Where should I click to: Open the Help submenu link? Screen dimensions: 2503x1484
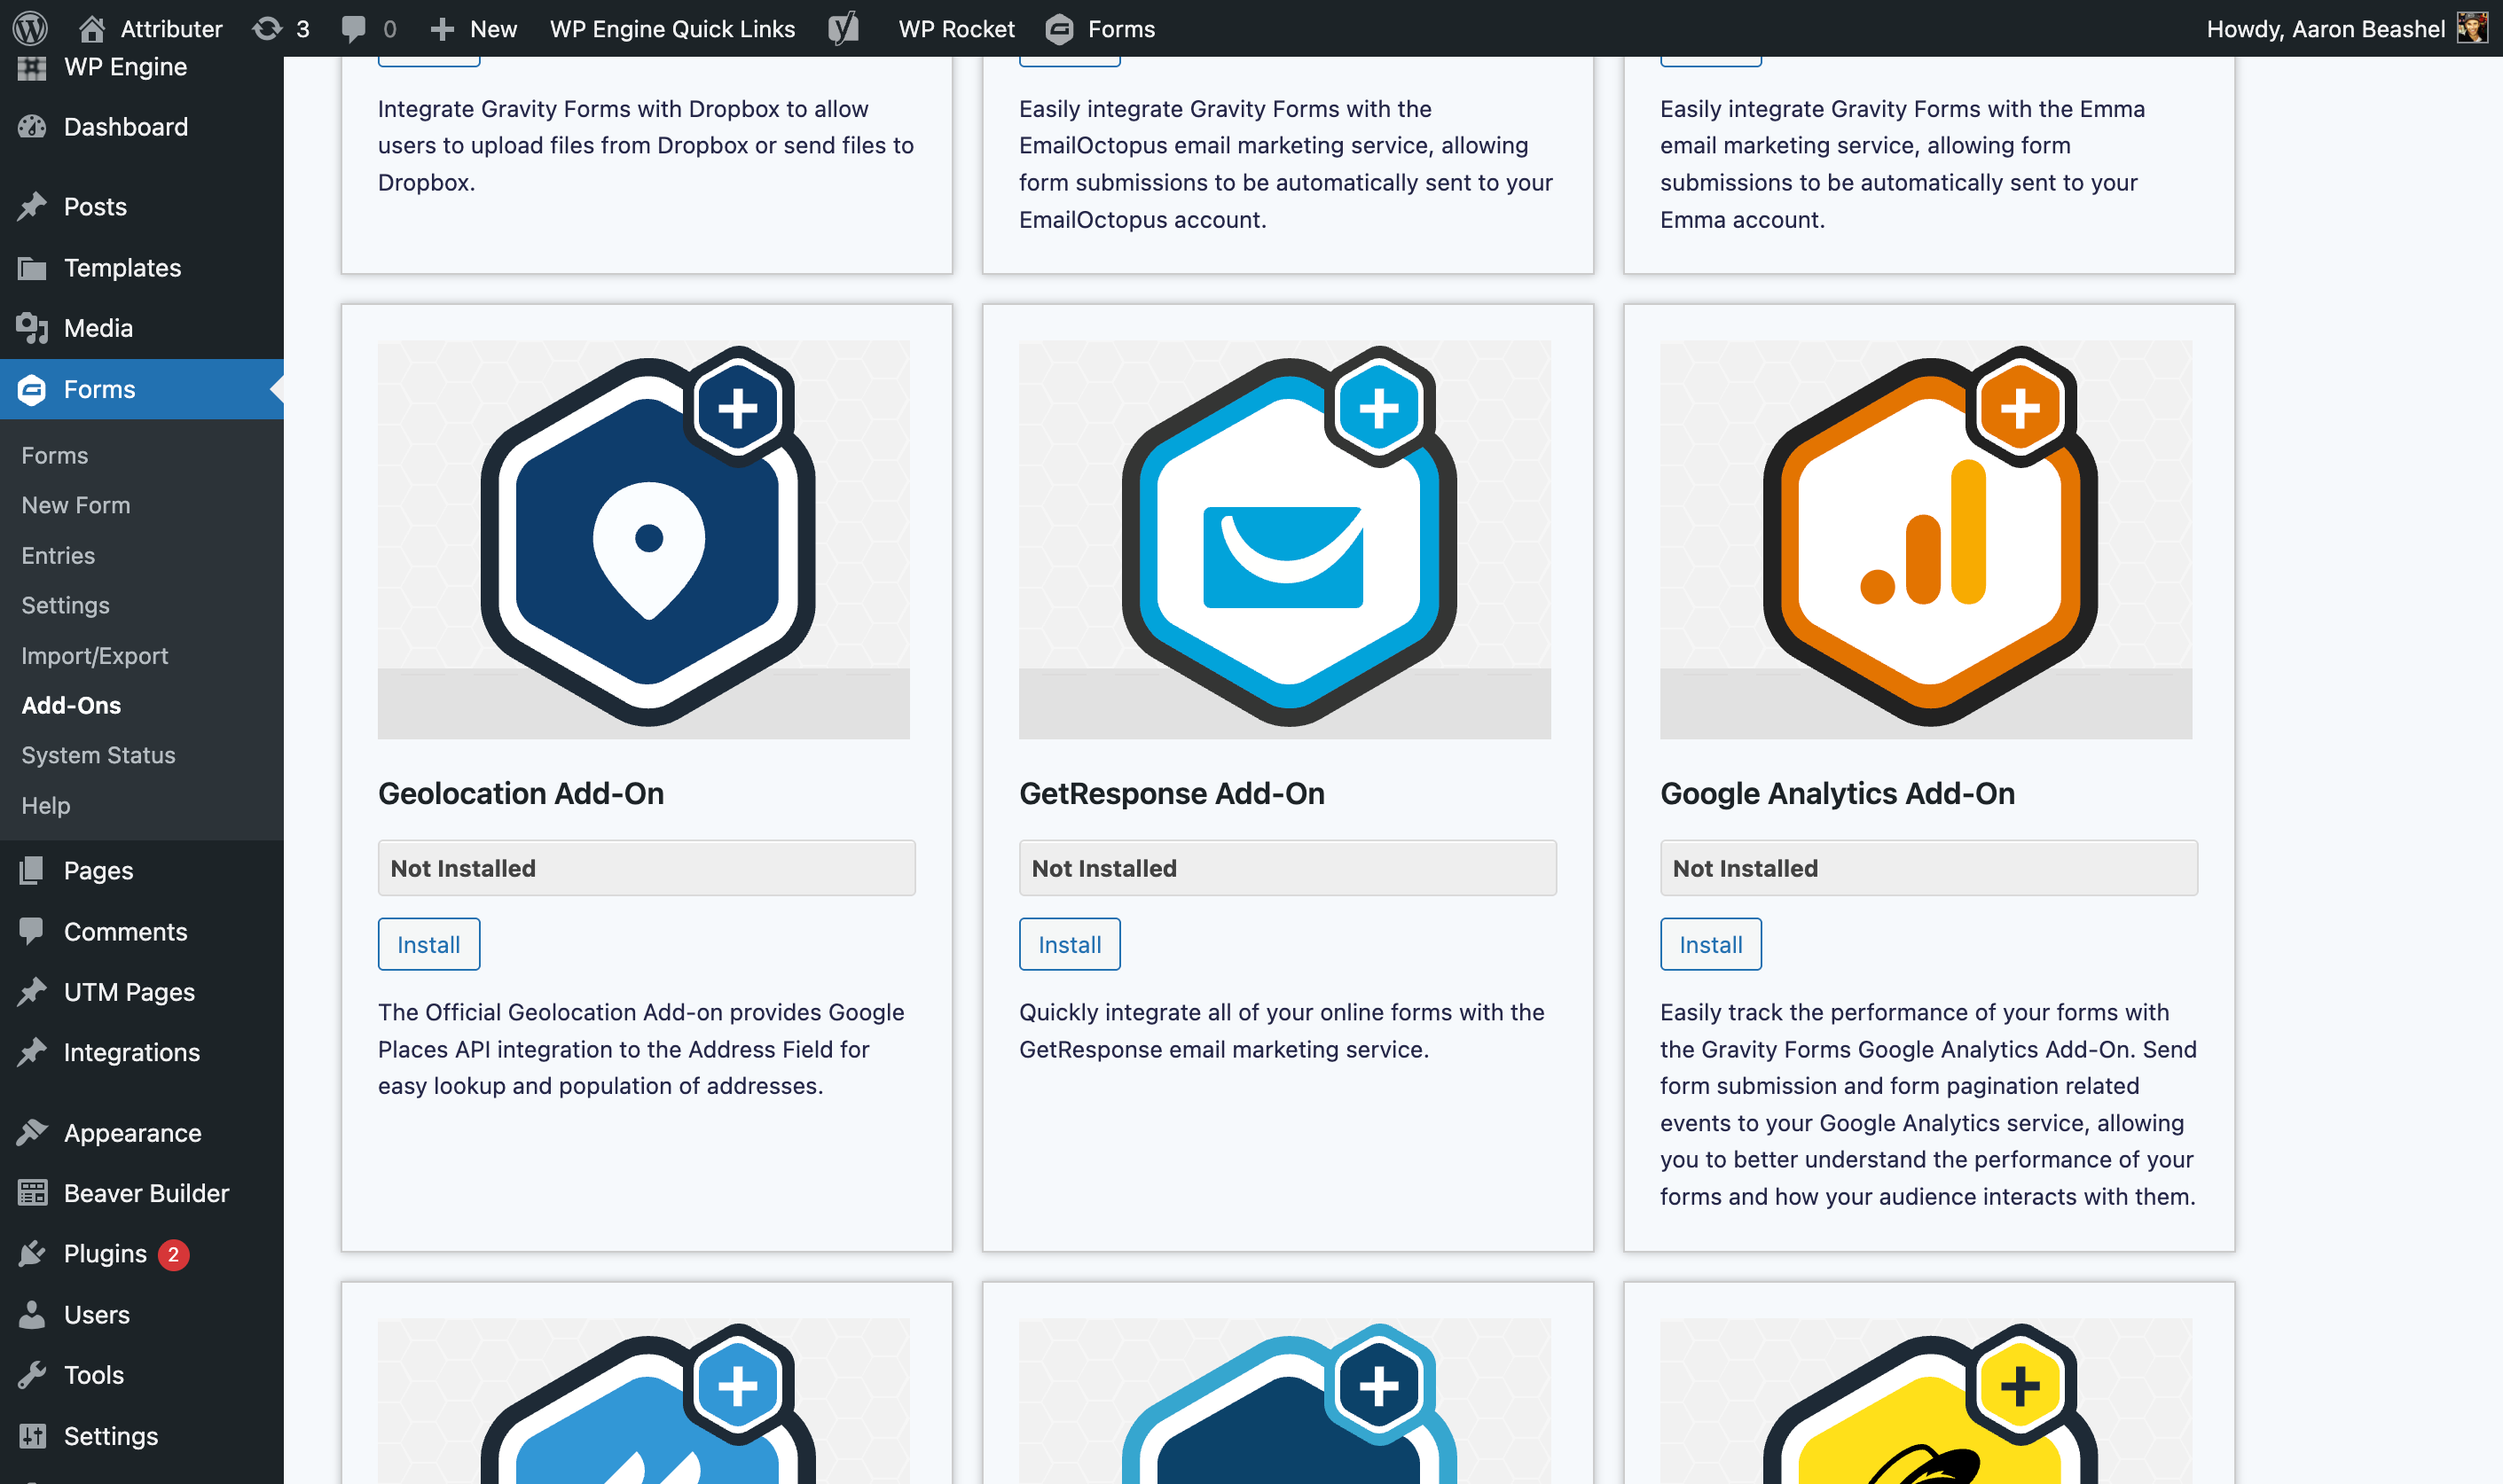tap(46, 805)
